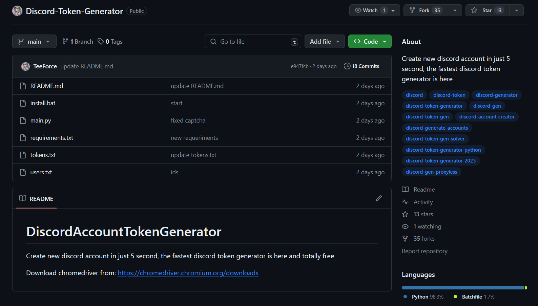Click the discord-gen-proxyless topic tag
Image resolution: width=538 pixels, height=306 pixels.
[x=432, y=172]
